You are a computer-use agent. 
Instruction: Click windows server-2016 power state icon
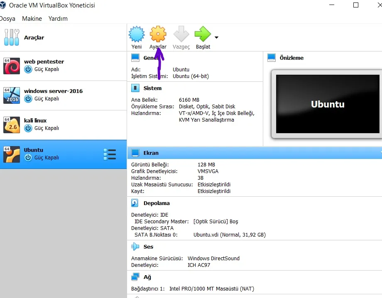pos(28,99)
